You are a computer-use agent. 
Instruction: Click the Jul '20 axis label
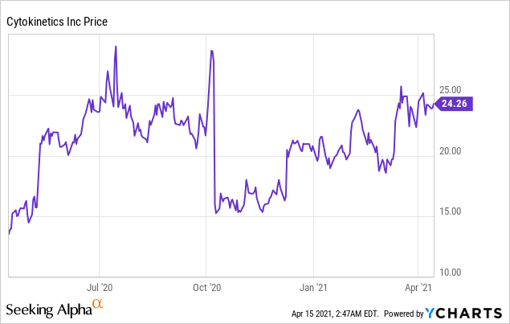(x=100, y=285)
